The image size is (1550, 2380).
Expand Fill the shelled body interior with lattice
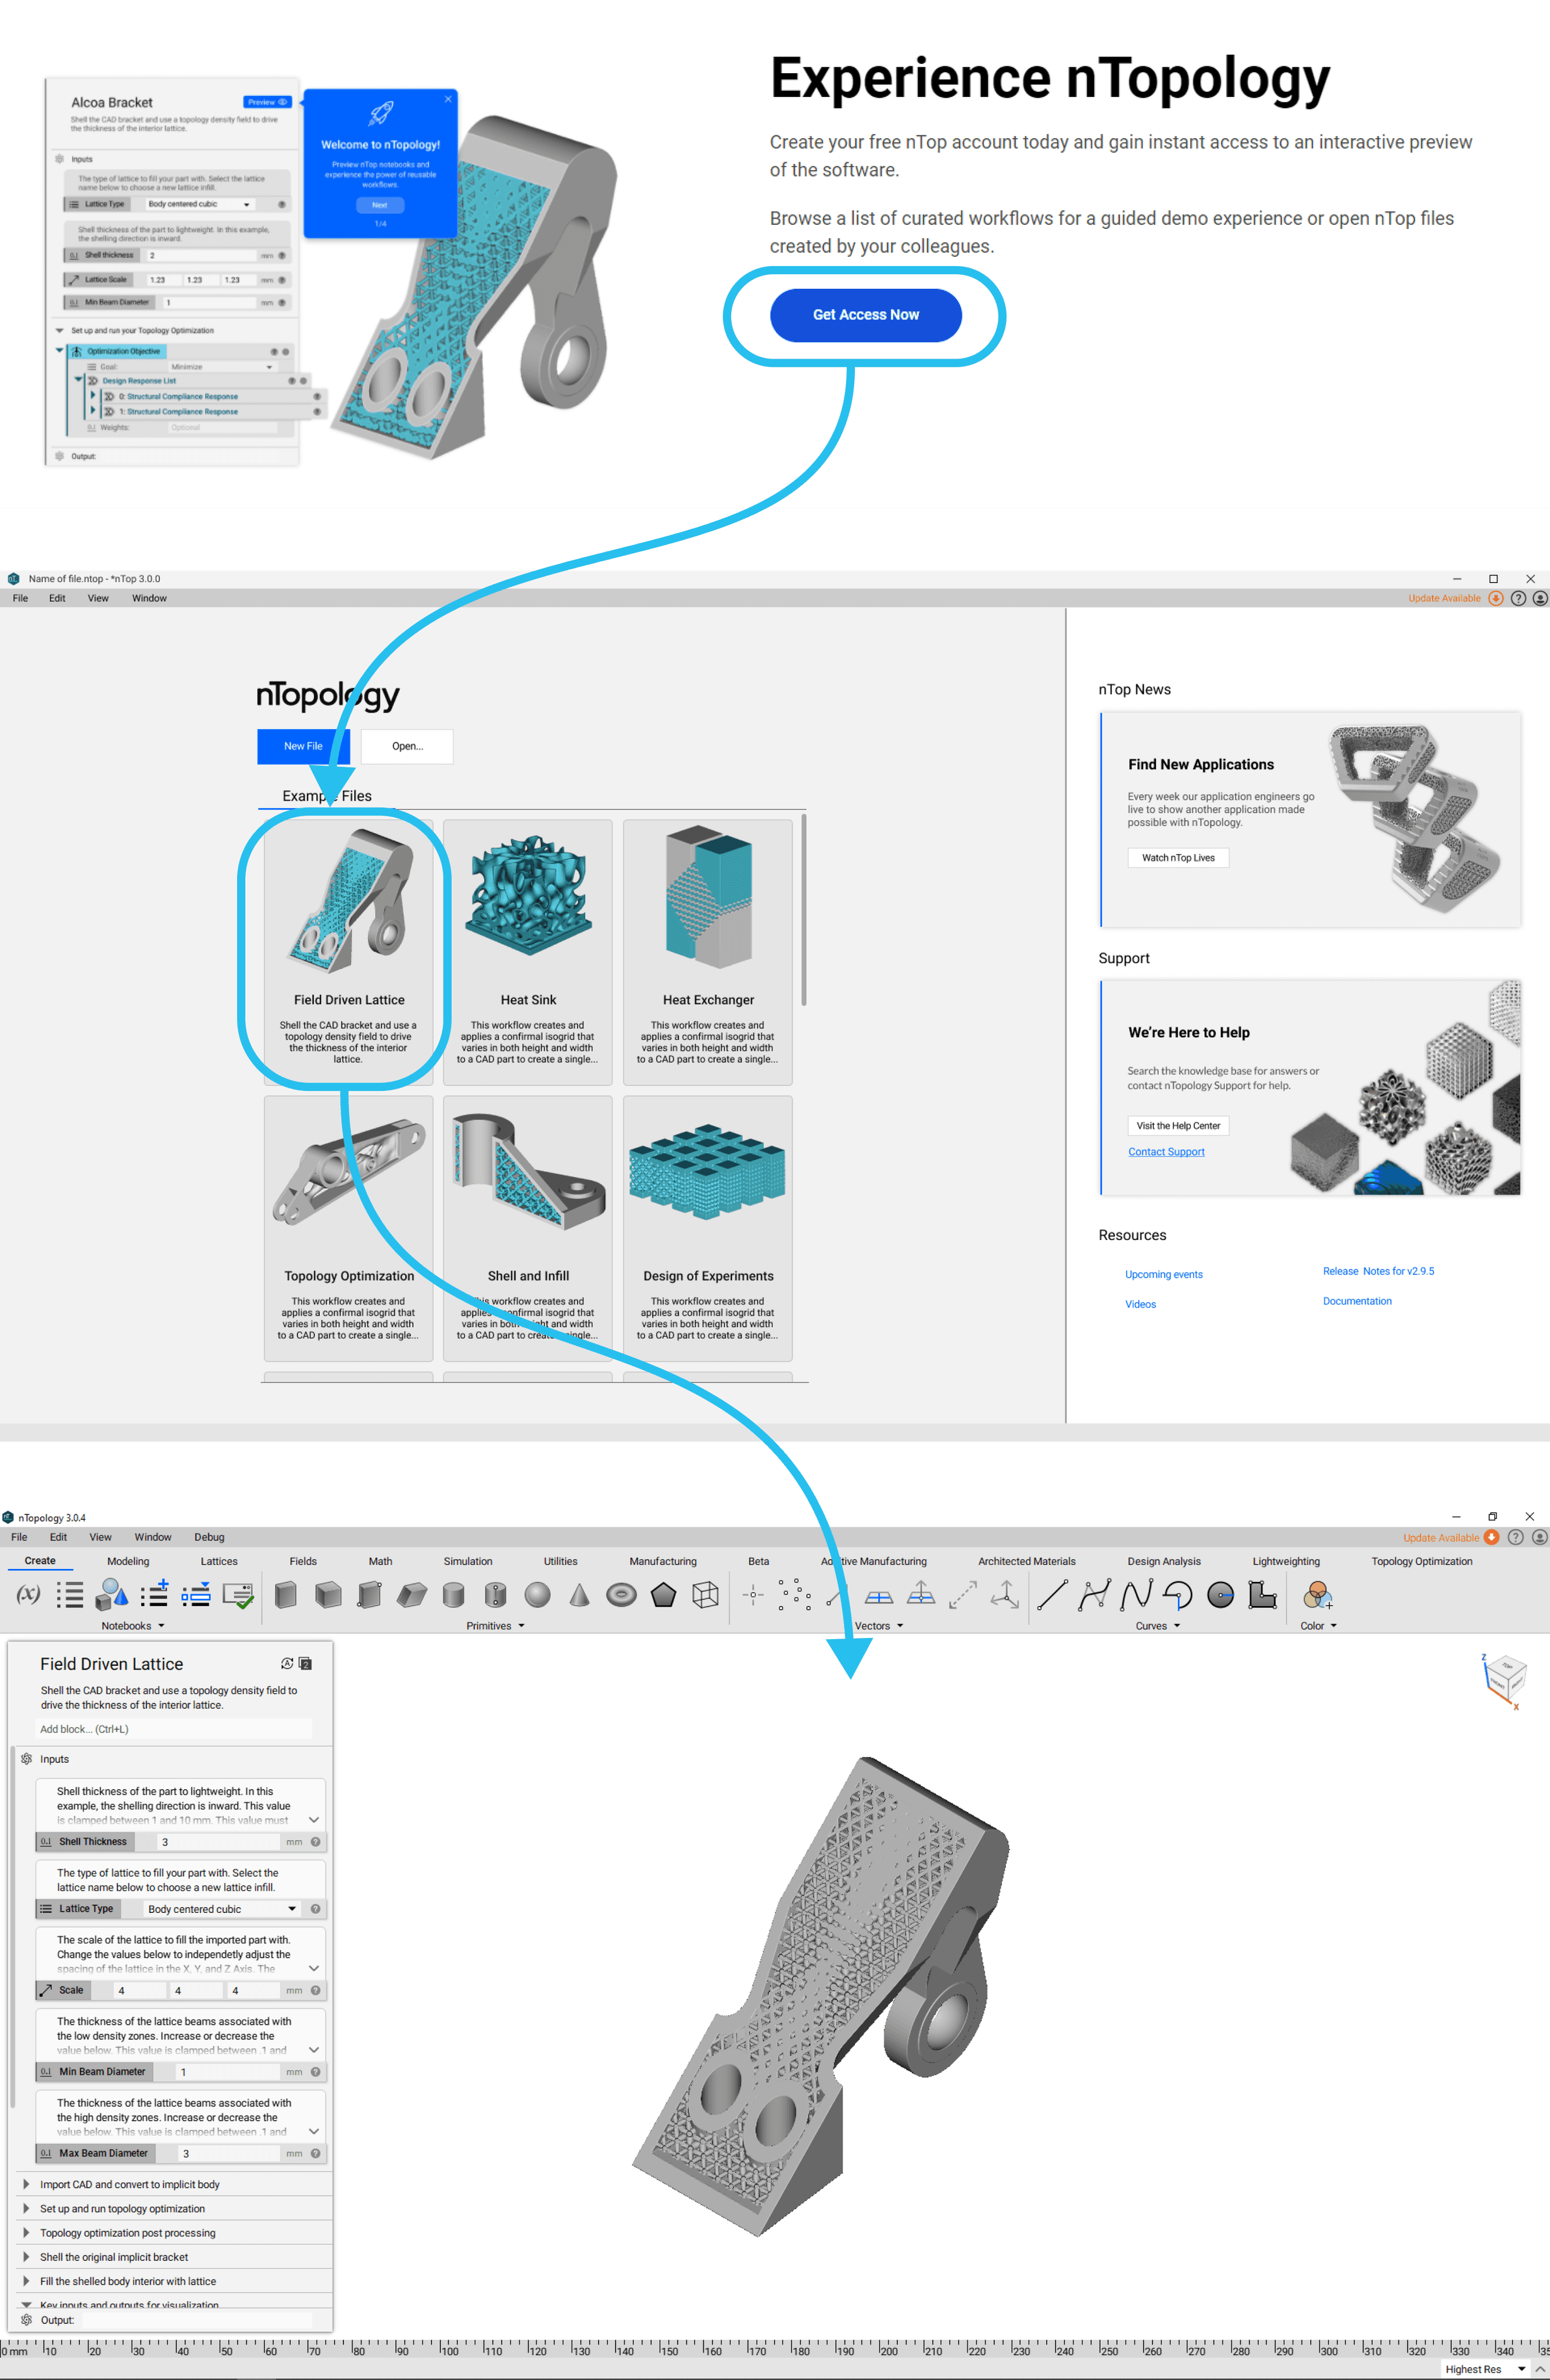[27, 2281]
